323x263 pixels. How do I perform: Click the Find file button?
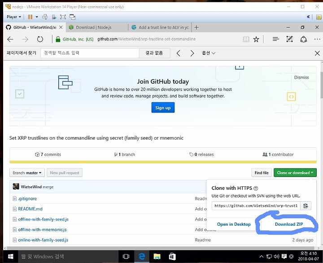(262, 172)
